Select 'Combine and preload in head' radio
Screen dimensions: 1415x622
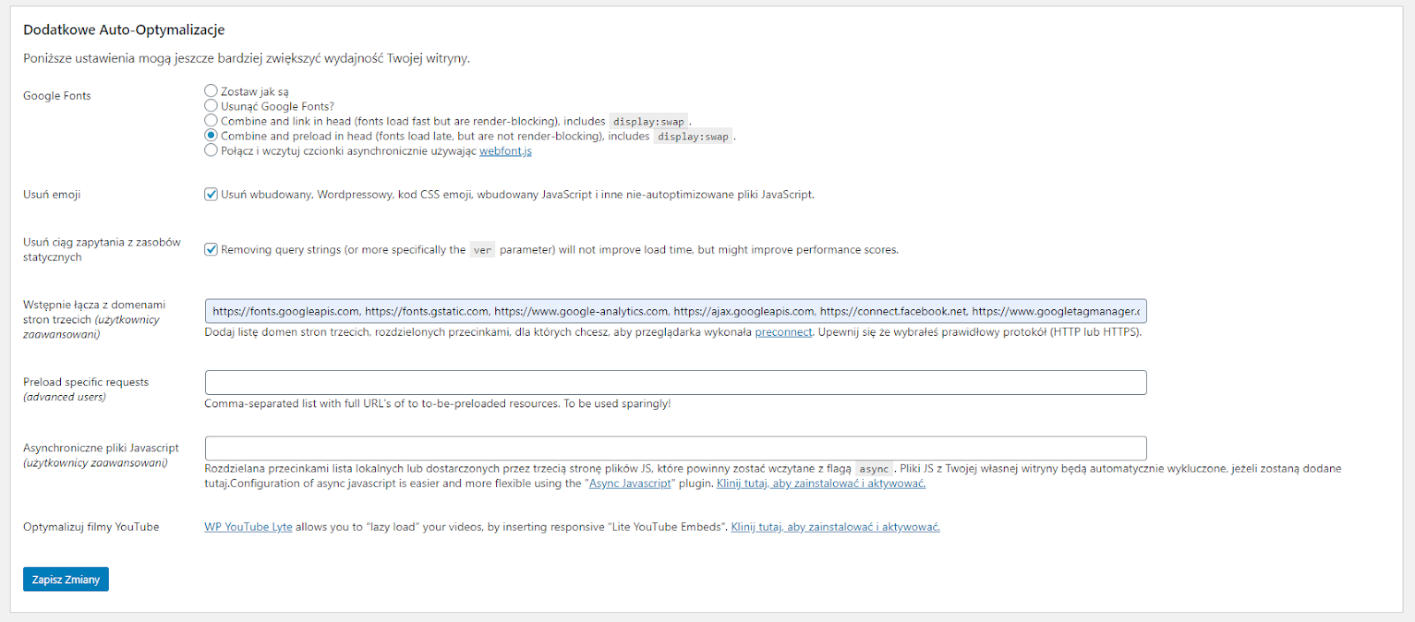210,136
